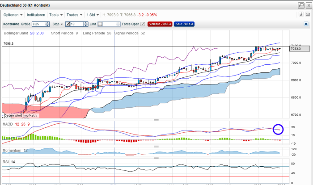Click the circled MACD crossover marker
Screen dimensions: 313x185
pos(278,129)
